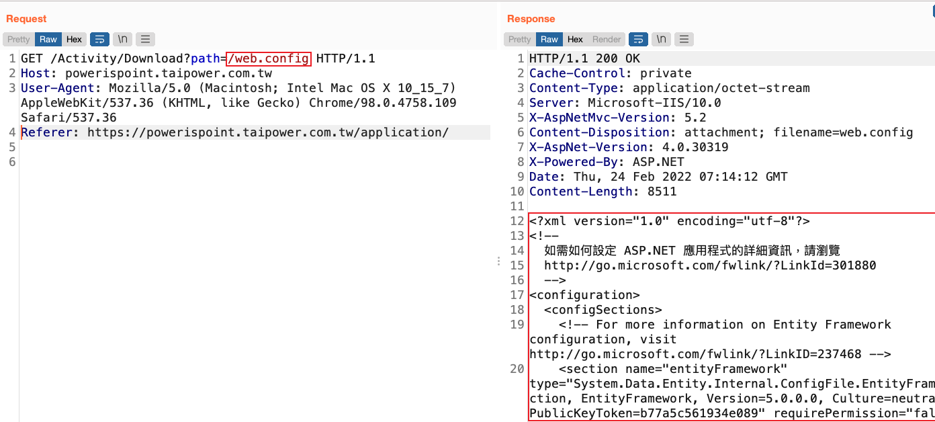Image resolution: width=935 pixels, height=422 pixels.
Task: Click the Date header line in response
Action: 658,177
